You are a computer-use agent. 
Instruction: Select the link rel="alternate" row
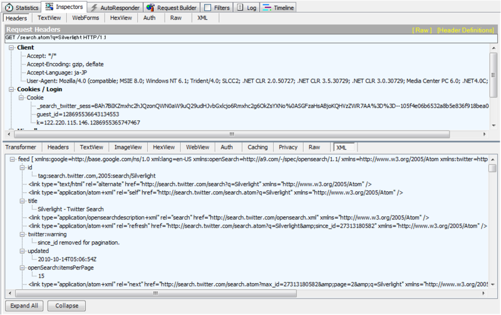tap(200, 184)
